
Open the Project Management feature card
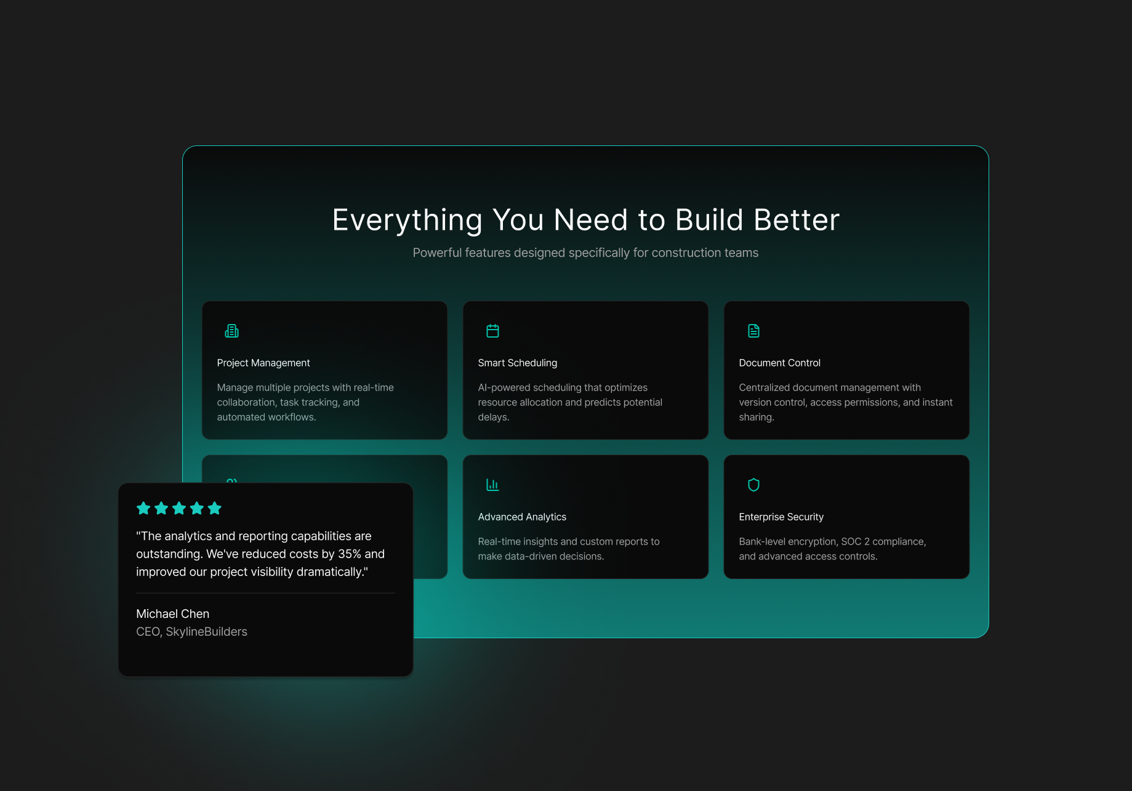pyautogui.click(x=324, y=370)
